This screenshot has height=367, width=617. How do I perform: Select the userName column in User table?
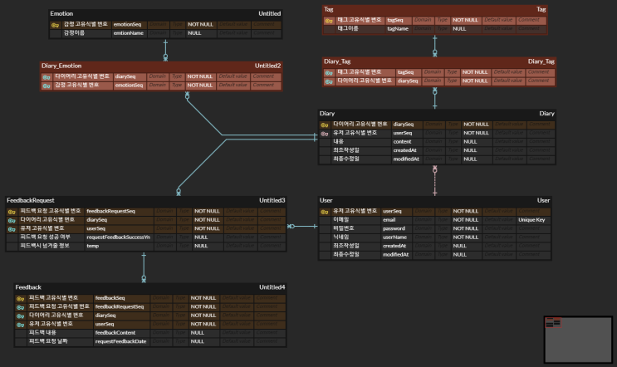(394, 237)
